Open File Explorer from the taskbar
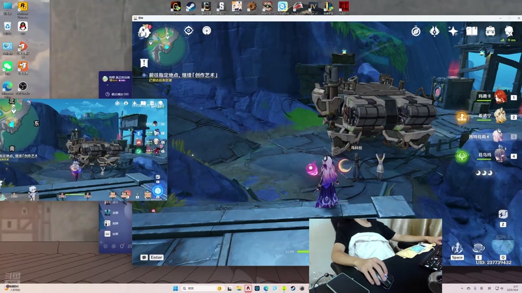The image size is (522, 293). coord(239,288)
